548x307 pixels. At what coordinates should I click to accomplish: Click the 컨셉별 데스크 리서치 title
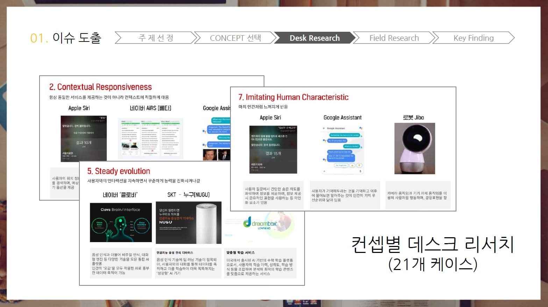432,244
